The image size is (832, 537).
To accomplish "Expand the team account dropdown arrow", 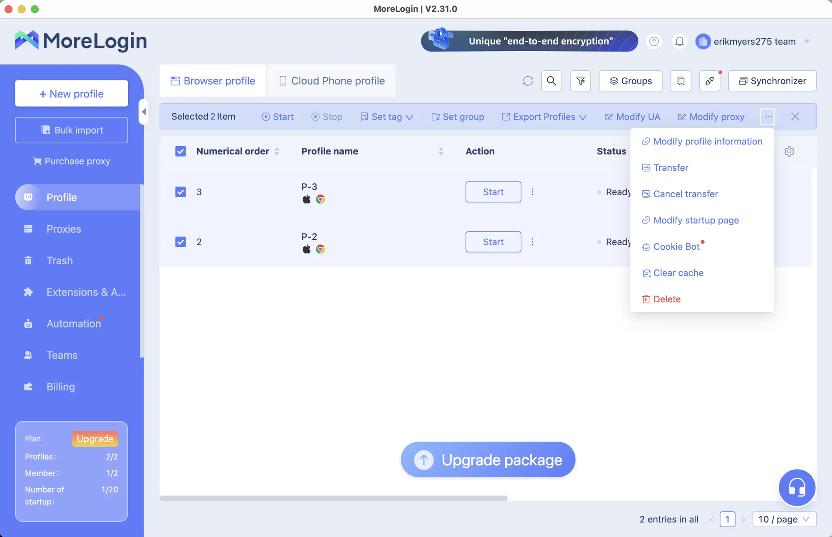I will click(x=807, y=41).
